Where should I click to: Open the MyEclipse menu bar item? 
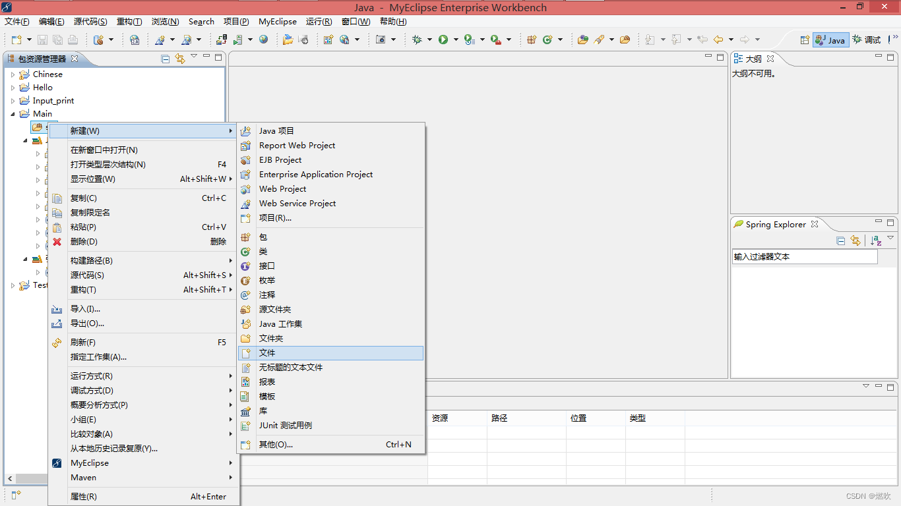277,22
